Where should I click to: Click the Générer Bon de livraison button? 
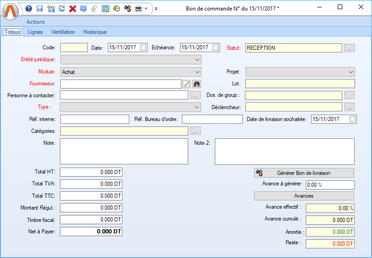tap(304, 173)
